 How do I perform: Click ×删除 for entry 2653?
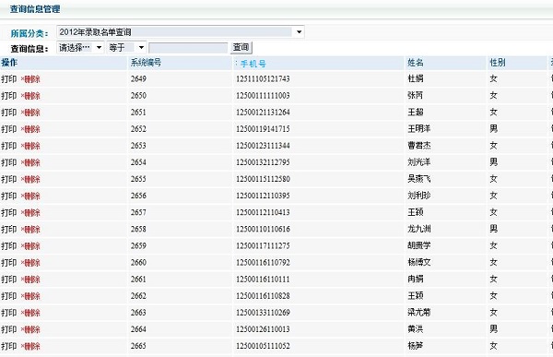pos(30,146)
